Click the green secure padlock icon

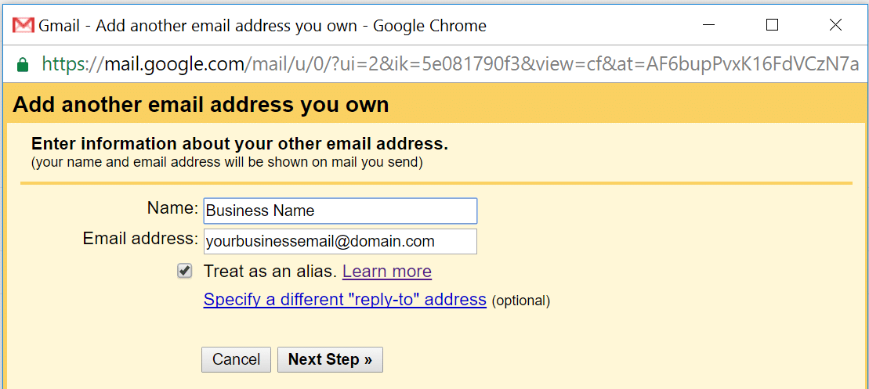23,64
